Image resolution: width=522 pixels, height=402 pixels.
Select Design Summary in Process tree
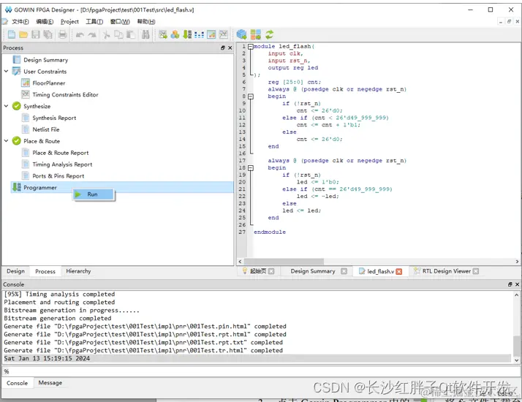45,60
